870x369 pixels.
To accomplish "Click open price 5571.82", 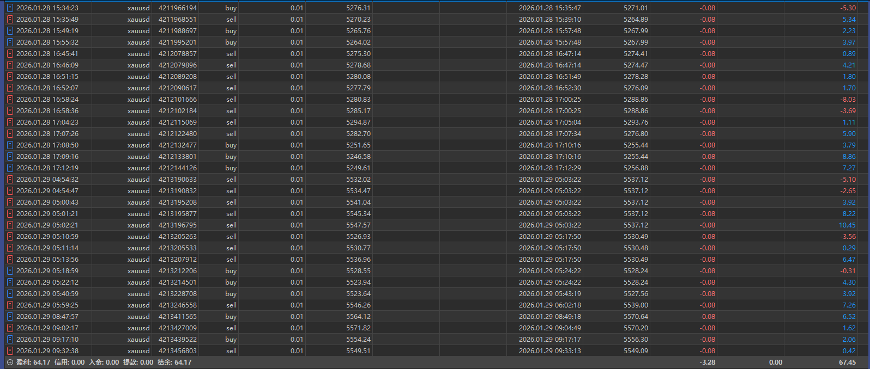I will 358,328.
